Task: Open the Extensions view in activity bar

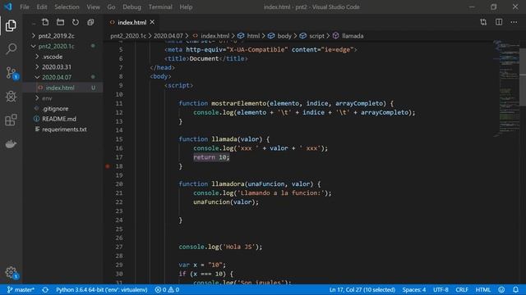Action: 11,120
